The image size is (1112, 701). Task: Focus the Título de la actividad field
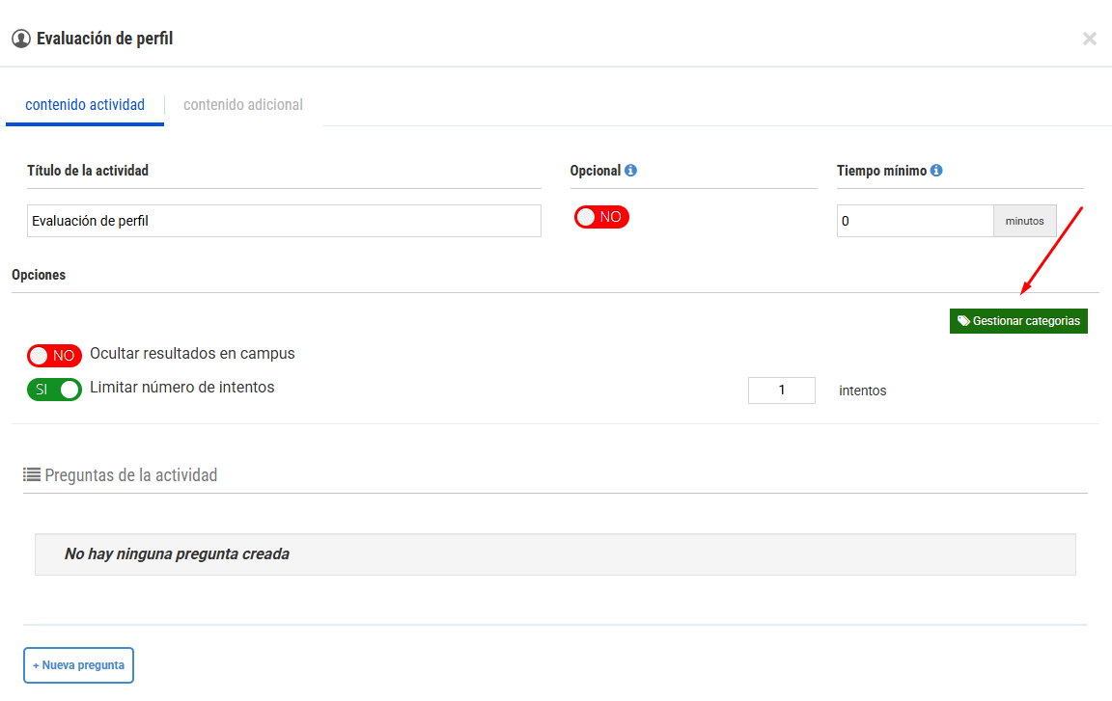pos(284,221)
